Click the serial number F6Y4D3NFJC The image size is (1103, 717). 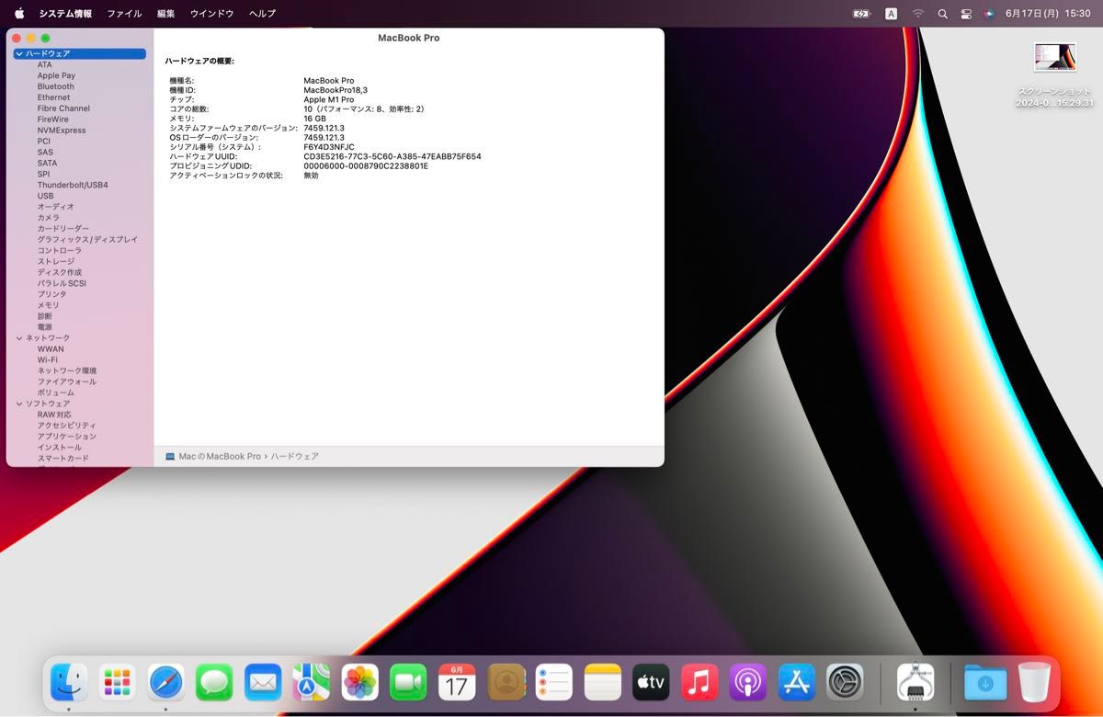click(329, 147)
